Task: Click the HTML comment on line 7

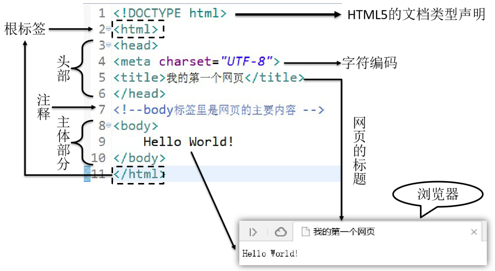Action: click(219, 110)
